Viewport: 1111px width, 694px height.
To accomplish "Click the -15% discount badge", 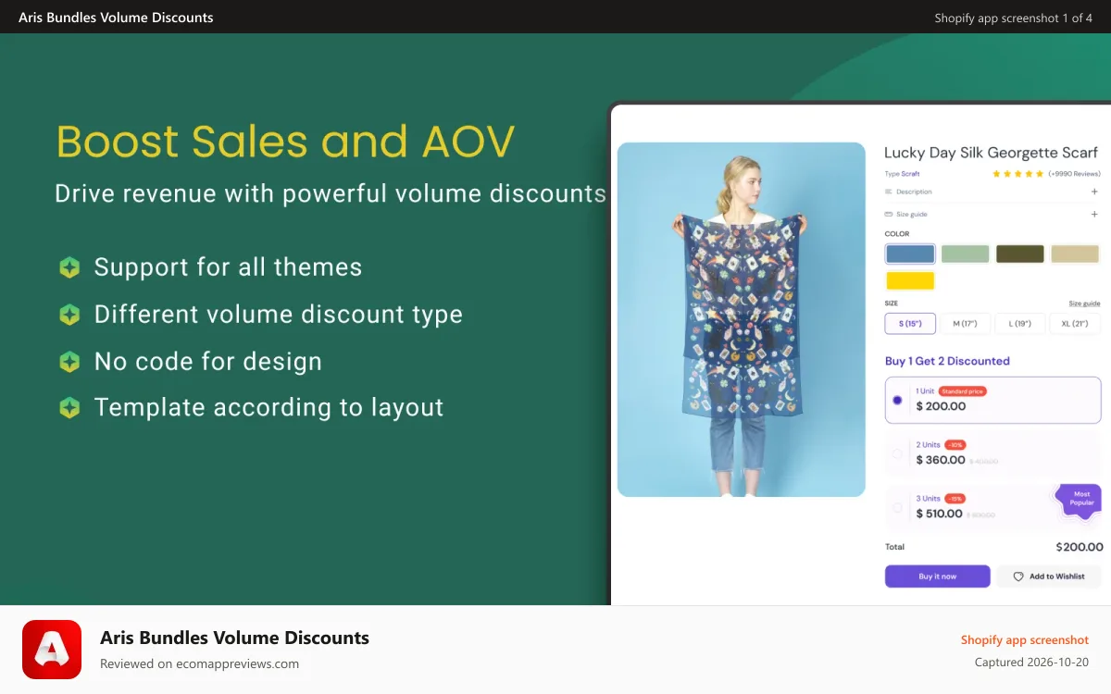I will click(955, 499).
